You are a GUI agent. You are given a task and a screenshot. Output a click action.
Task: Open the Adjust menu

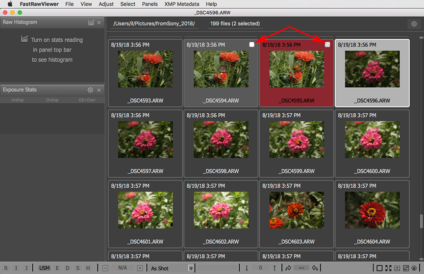106,4
